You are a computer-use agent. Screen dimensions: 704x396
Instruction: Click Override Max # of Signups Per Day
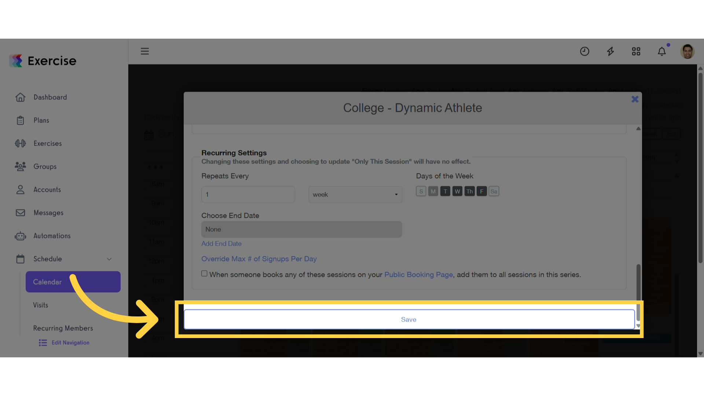pos(259,259)
